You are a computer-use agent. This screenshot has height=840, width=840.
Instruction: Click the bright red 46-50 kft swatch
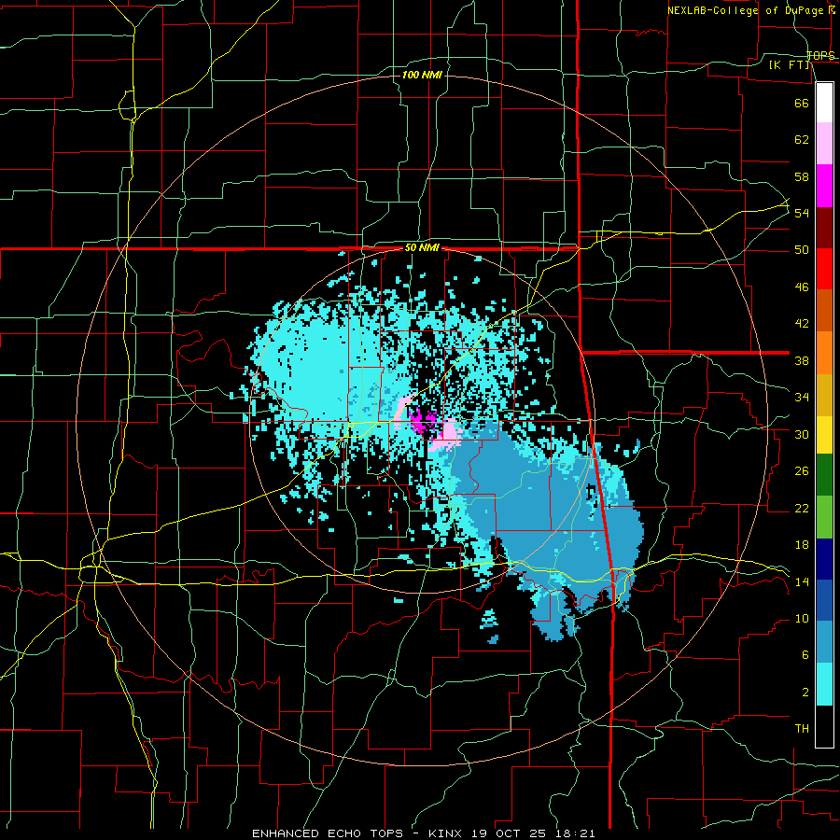pos(824,270)
